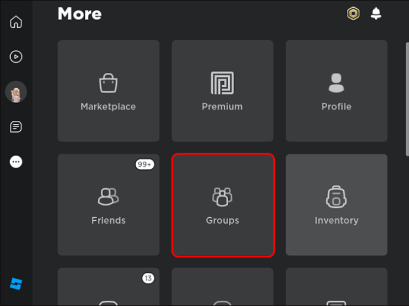
Task: Open the Profile tile
Action: pyautogui.click(x=337, y=91)
